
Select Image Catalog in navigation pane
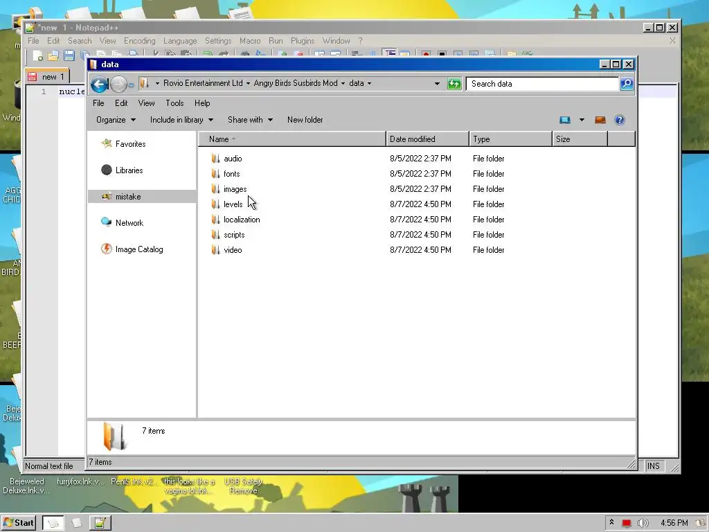click(138, 249)
